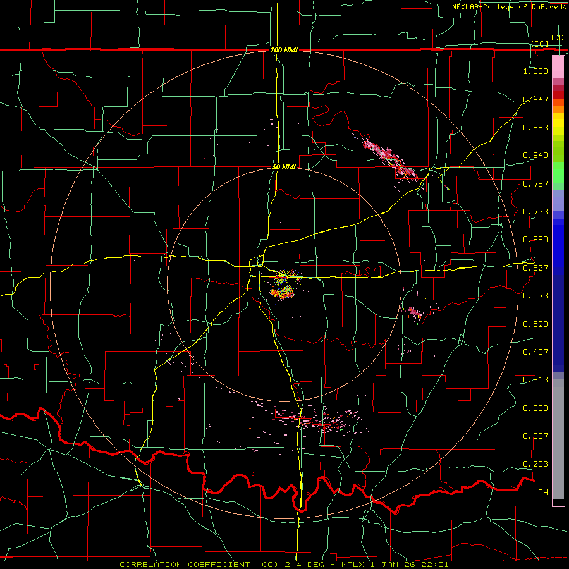
Task: Click the 0.307 legend value
Action: coord(535,436)
